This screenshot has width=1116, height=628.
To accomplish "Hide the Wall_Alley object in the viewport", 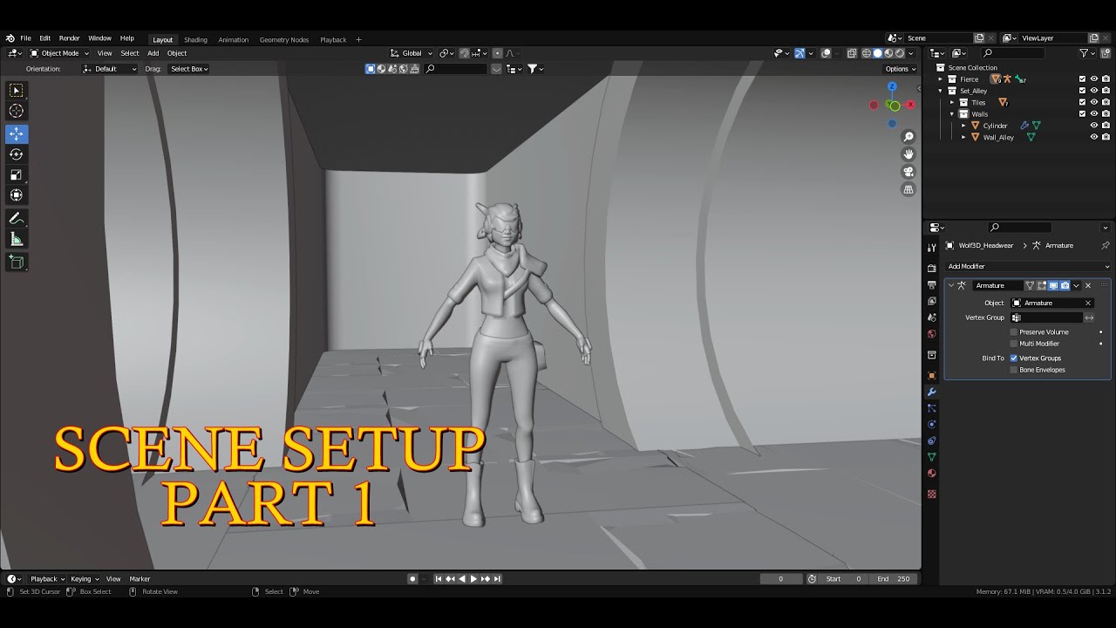I will (1094, 137).
